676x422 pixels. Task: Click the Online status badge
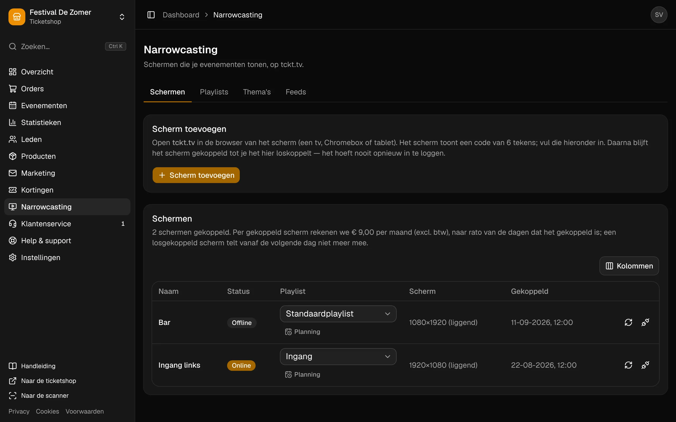coord(241,365)
